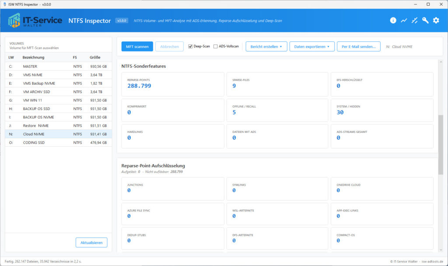This screenshot has width=448, height=266.
Task: Click the v3.0.0 version badge
Action: coord(122,21)
